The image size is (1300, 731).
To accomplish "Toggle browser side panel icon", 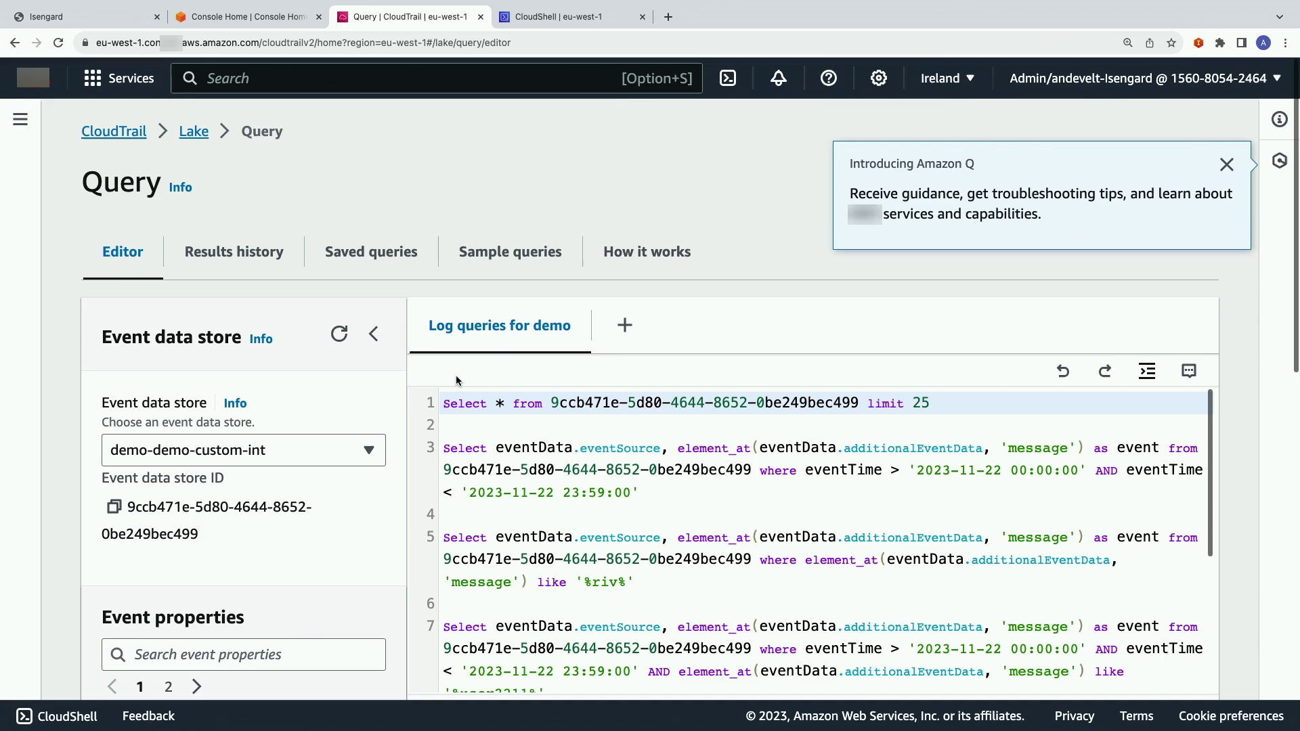I will tap(1242, 43).
